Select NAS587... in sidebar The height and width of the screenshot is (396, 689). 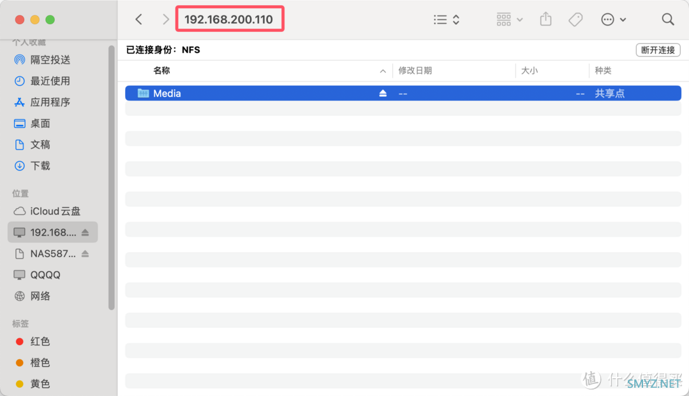53,253
